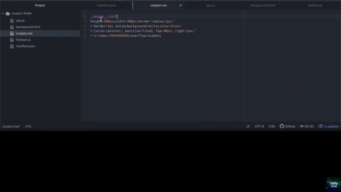Click the background.html file icon
The width and height of the screenshot is (341, 192).
click(x=12, y=27)
